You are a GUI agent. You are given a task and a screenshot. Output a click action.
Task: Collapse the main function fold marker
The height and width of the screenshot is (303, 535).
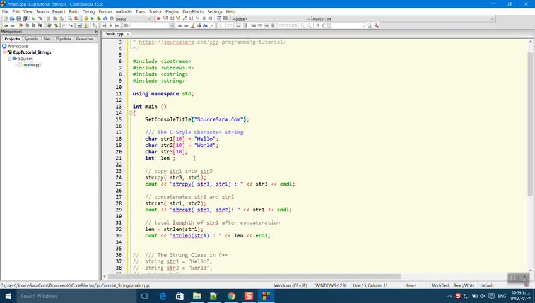130,113
